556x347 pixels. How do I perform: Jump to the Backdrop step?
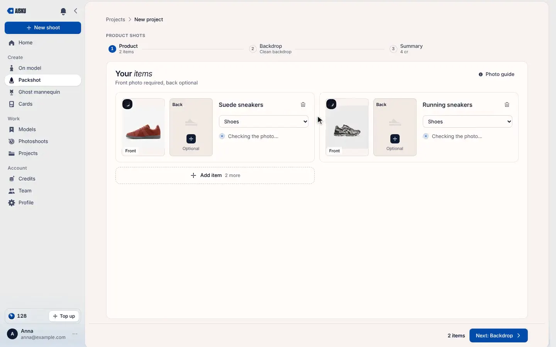(271, 49)
